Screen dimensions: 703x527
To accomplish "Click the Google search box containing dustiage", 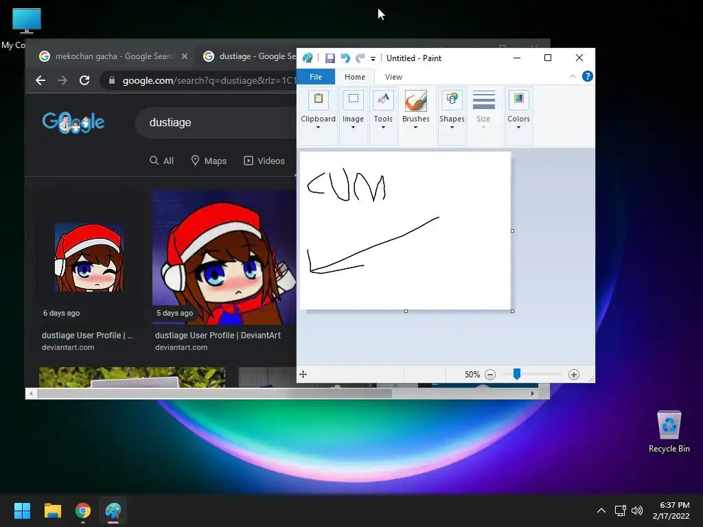I will tap(216, 122).
